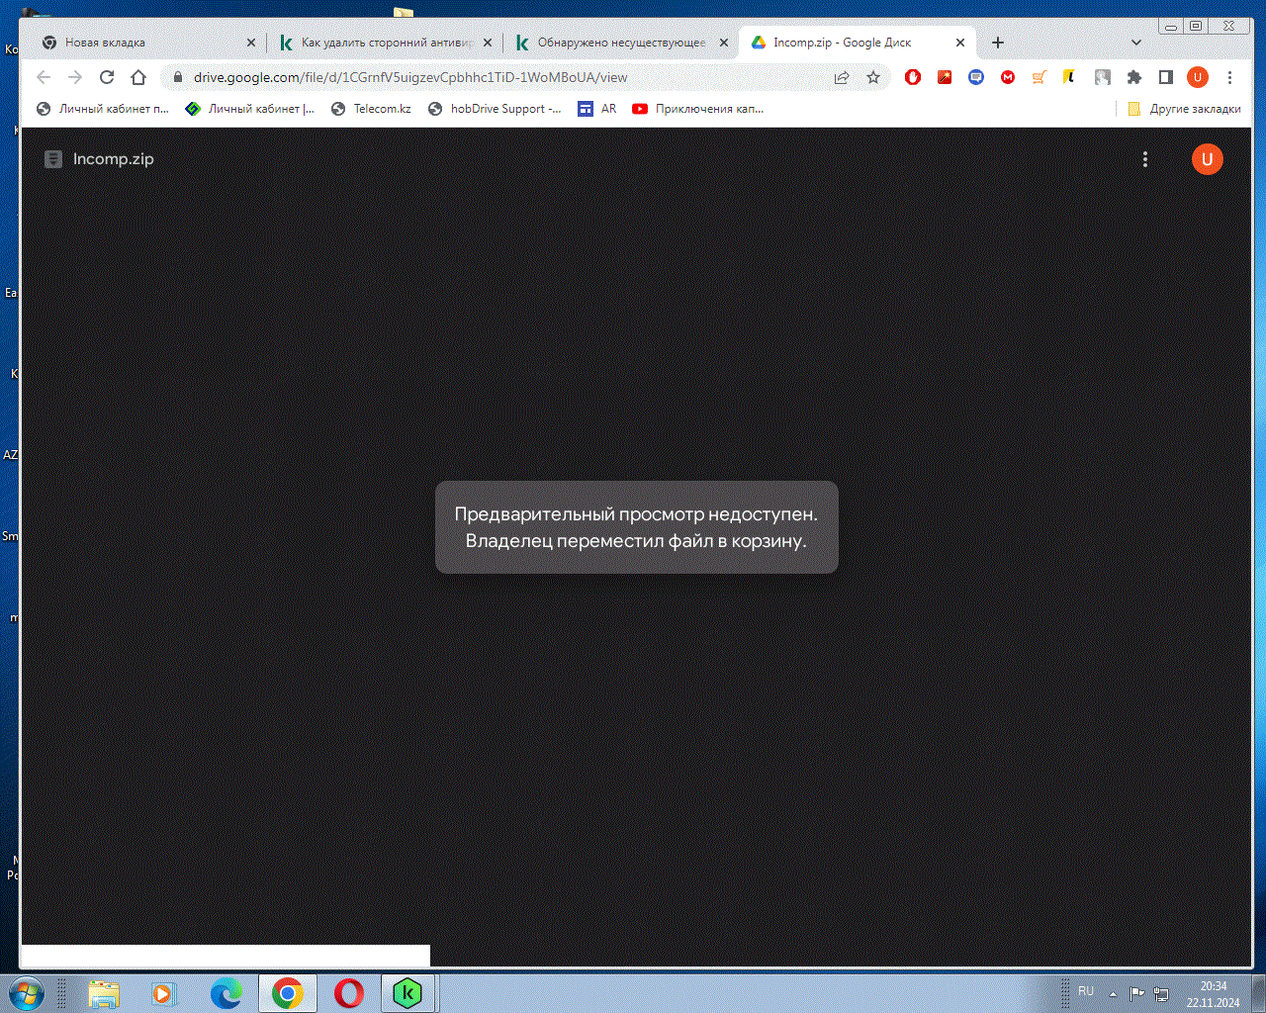Open the blue chat extension icon

pyautogui.click(x=976, y=76)
